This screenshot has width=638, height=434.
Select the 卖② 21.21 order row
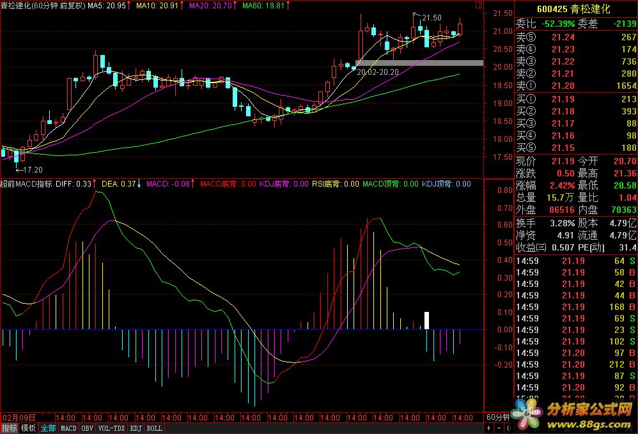point(576,74)
